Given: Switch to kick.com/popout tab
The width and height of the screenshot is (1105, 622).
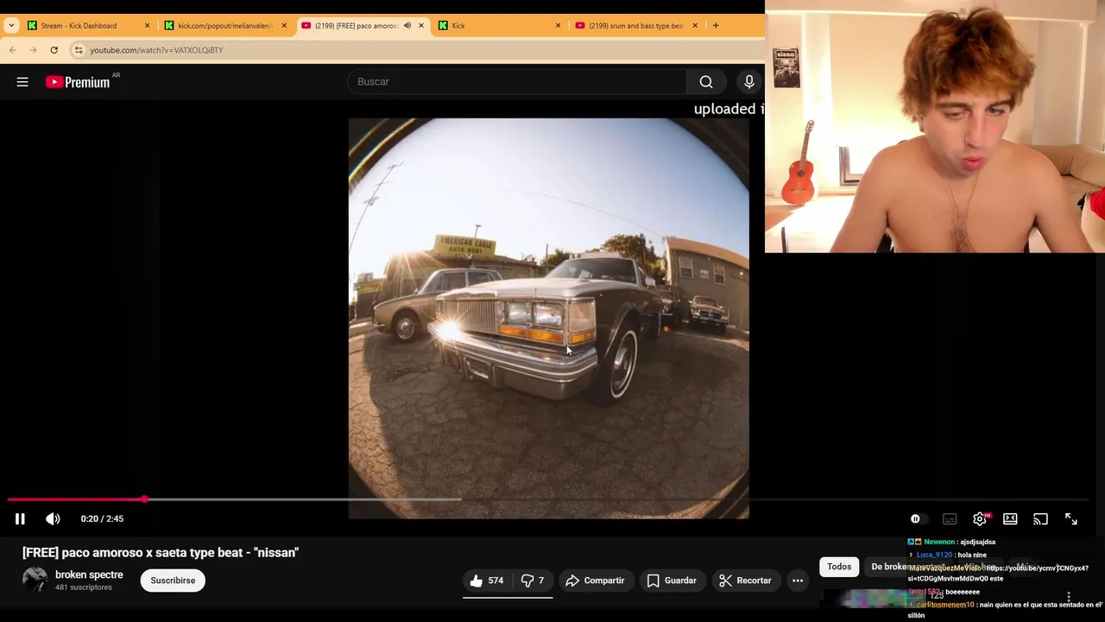Looking at the screenshot, I should click(224, 26).
